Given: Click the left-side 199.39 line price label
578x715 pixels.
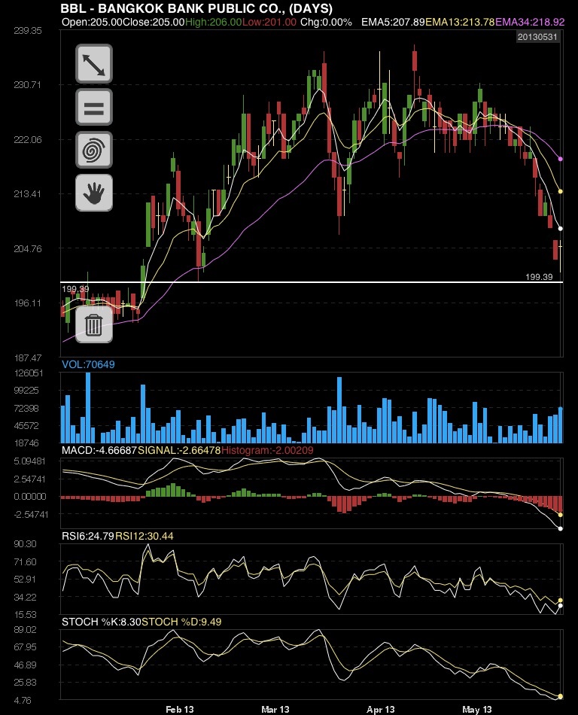Looking at the screenshot, I should [x=75, y=289].
